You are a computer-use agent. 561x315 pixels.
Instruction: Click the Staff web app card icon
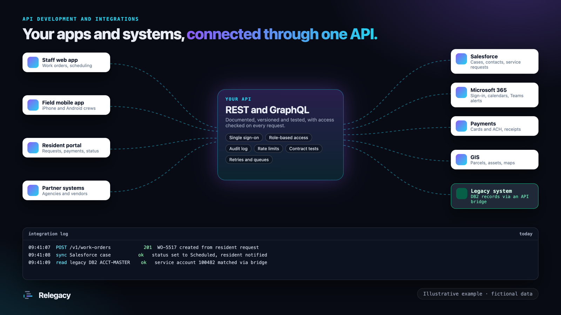(x=33, y=62)
